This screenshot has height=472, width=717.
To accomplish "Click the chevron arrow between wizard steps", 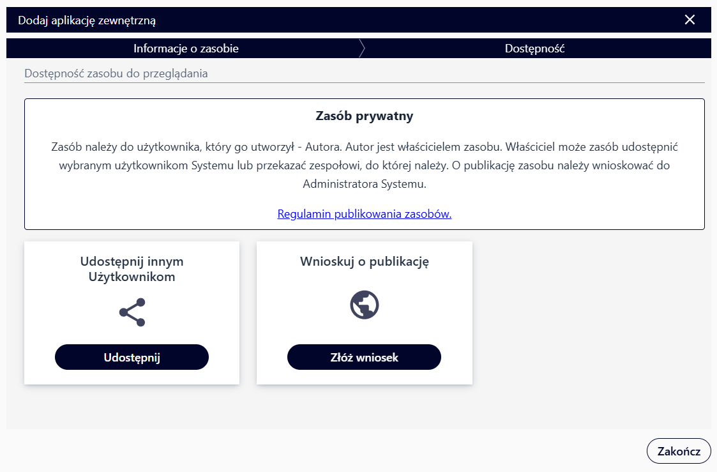I will pos(362,49).
